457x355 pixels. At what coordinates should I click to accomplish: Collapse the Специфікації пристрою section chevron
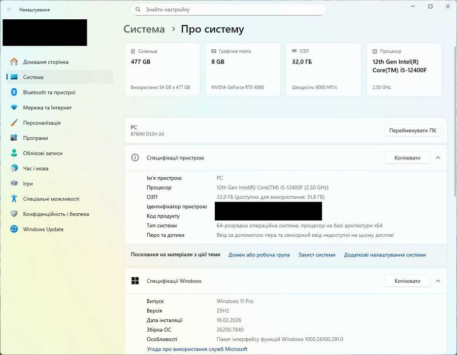coord(438,157)
